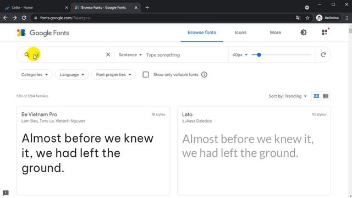Open variable fonts info icon
This screenshot has width=352, height=198.
pyautogui.click(x=204, y=75)
